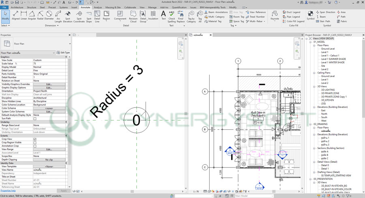
Task: Open the Properties help link
Action: click(x=8, y=190)
